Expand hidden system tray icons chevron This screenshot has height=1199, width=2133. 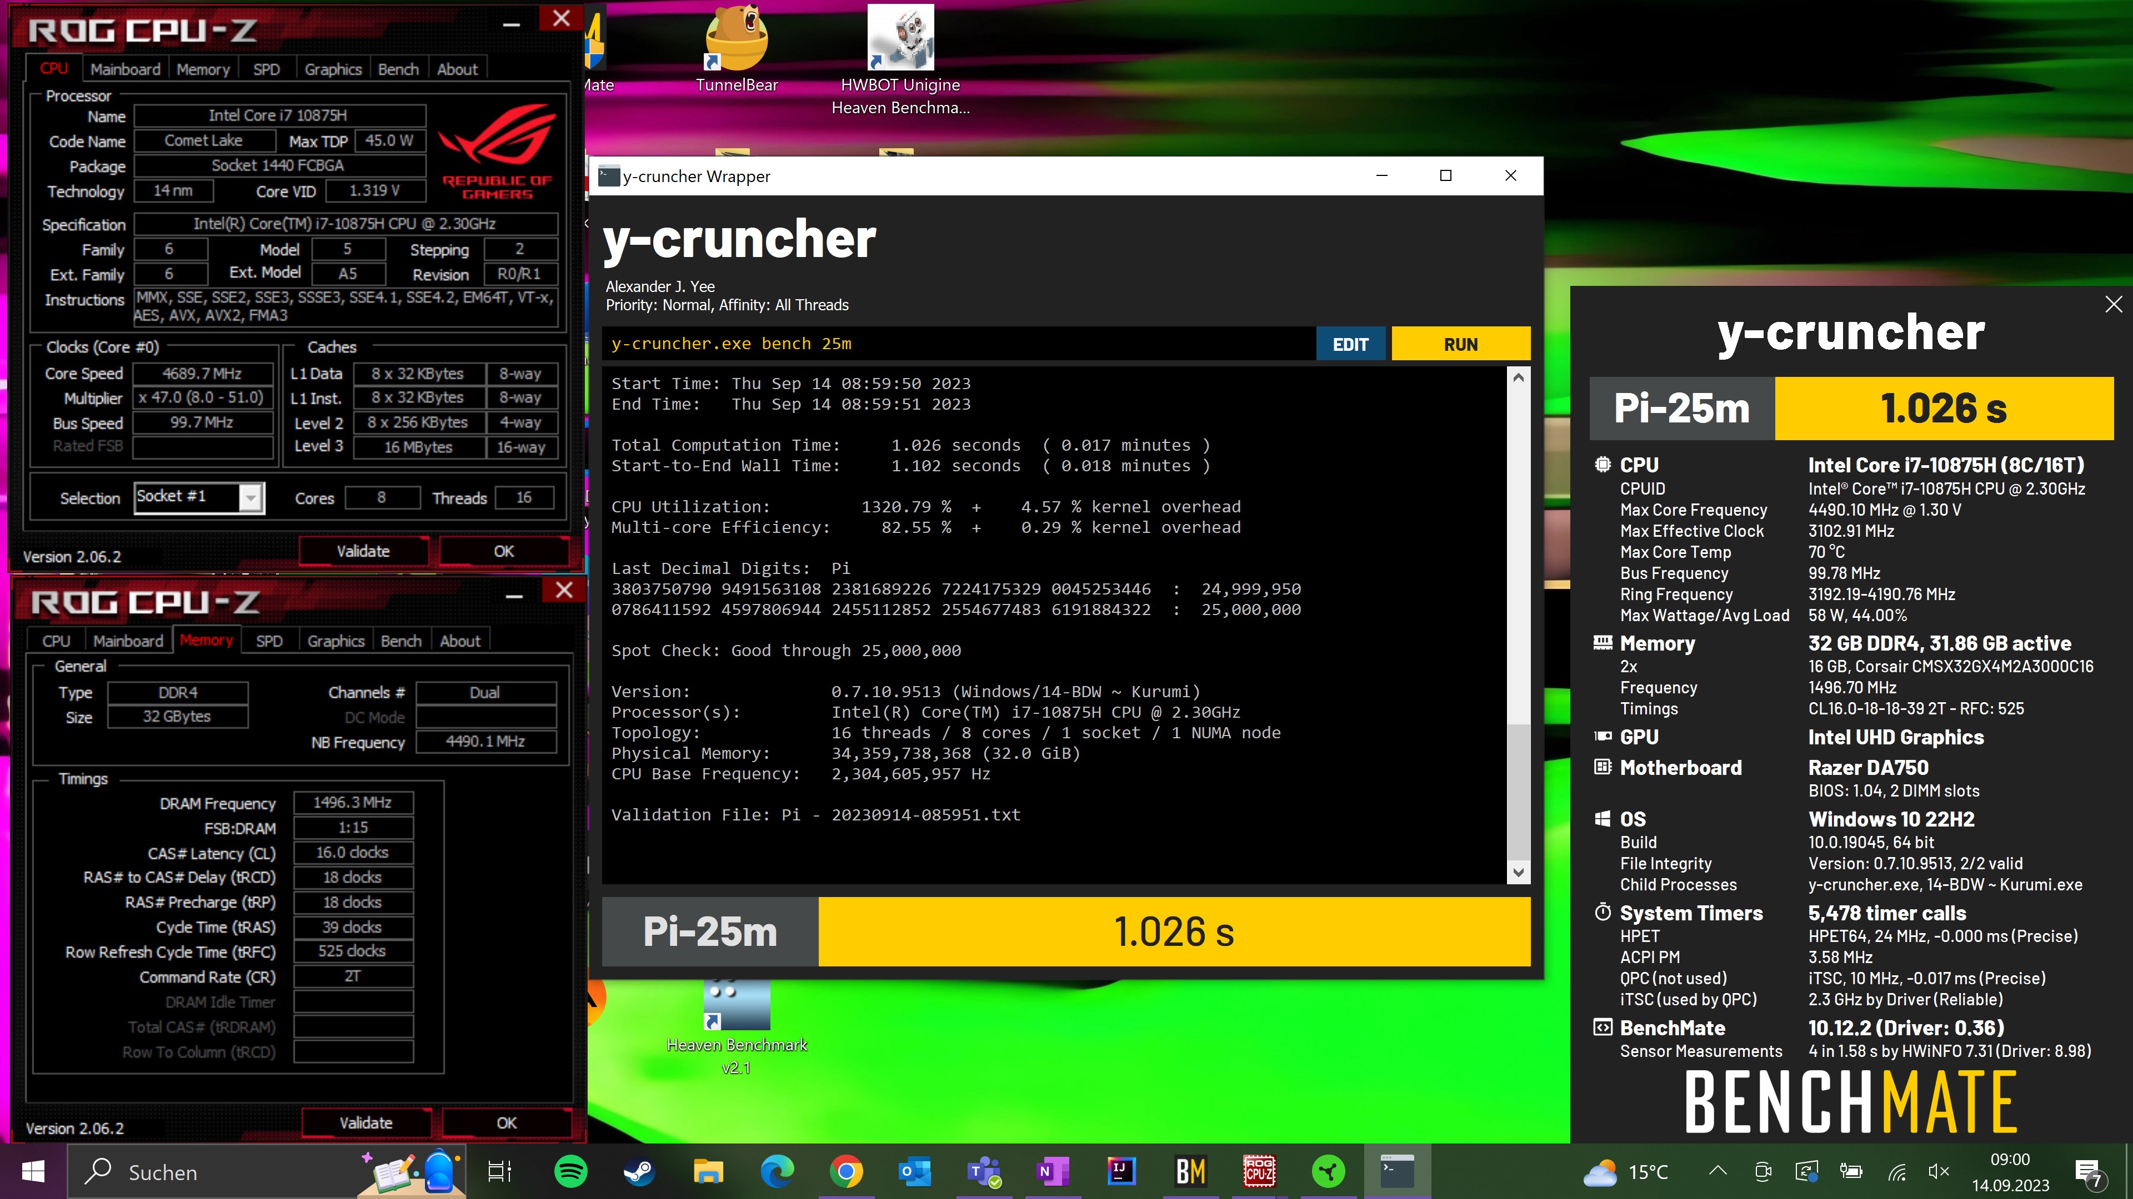(x=1718, y=1171)
